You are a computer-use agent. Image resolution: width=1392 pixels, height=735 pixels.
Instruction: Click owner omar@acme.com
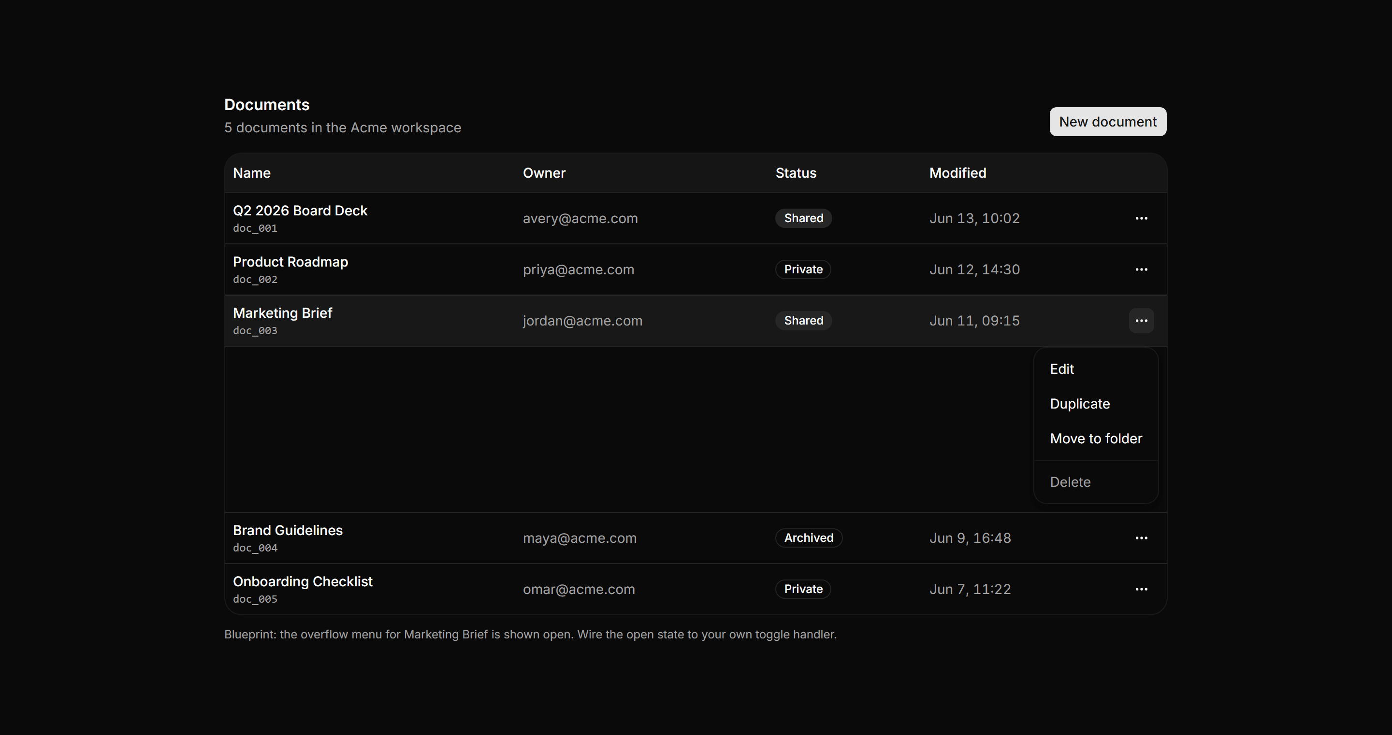pos(579,589)
